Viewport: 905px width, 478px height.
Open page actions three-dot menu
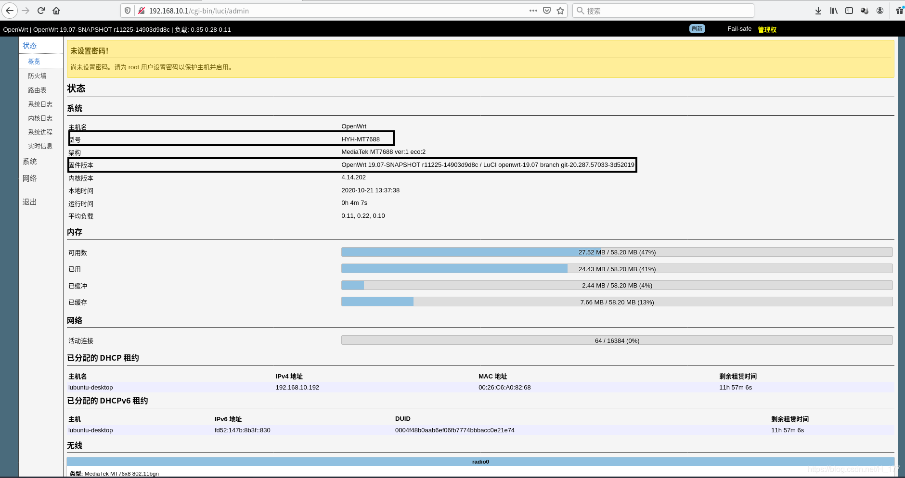point(533,11)
